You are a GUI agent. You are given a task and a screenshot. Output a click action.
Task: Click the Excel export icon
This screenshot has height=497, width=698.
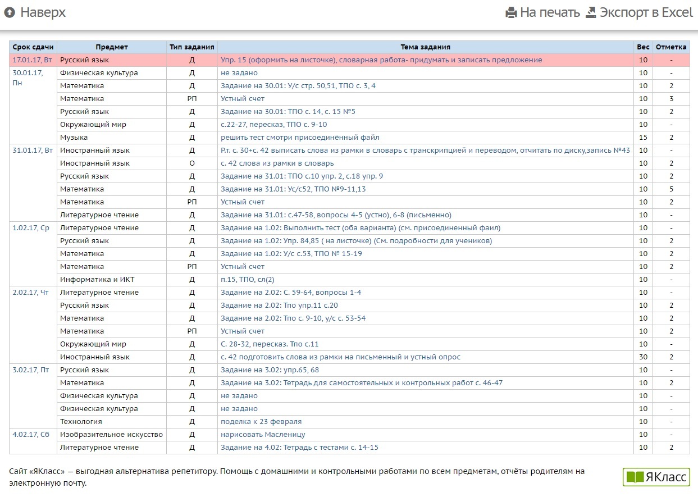[x=590, y=12]
